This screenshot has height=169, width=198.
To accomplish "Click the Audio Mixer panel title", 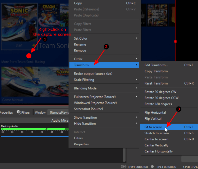I will point(60,121).
